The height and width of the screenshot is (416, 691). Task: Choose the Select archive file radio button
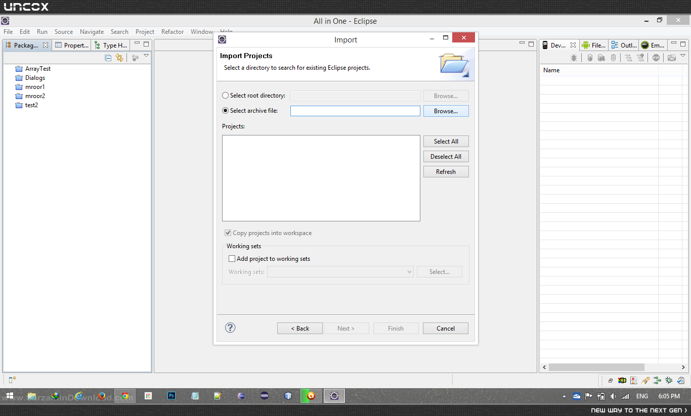coord(226,111)
